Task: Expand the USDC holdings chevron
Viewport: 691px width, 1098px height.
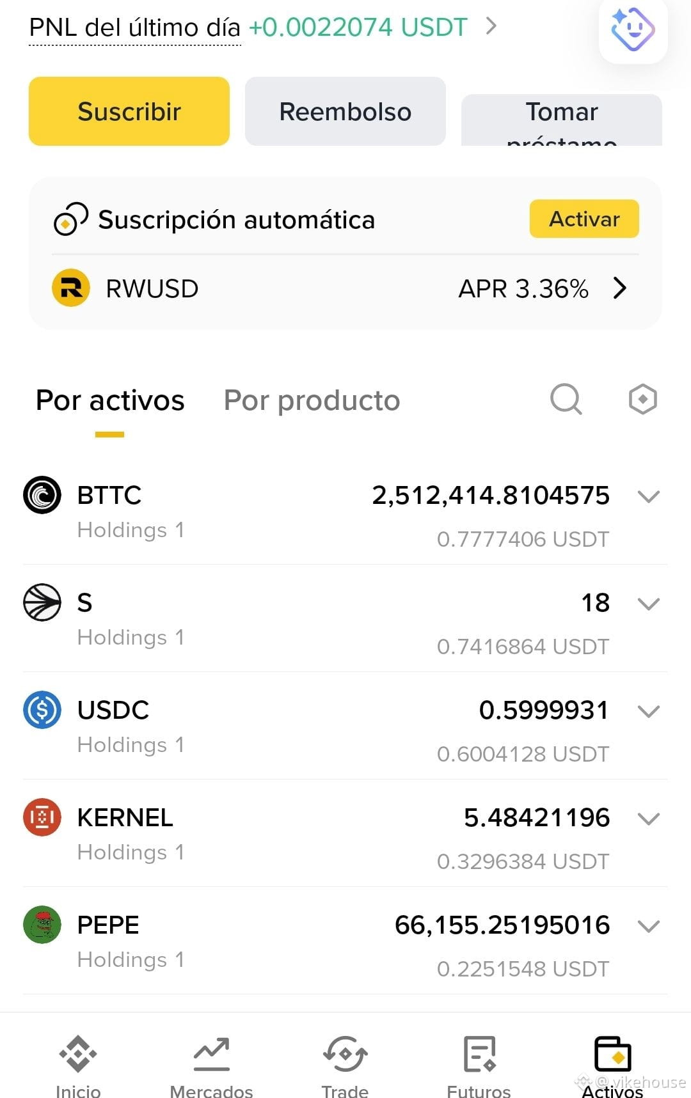Action: pyautogui.click(x=649, y=711)
